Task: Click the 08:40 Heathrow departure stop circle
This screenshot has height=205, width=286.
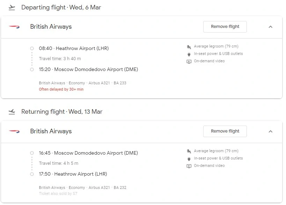Action: click(x=32, y=48)
